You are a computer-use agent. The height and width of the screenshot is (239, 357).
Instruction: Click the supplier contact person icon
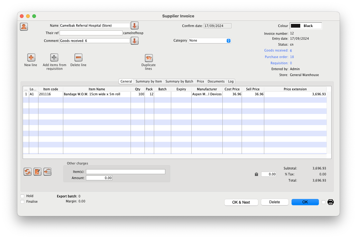click(x=24, y=27)
